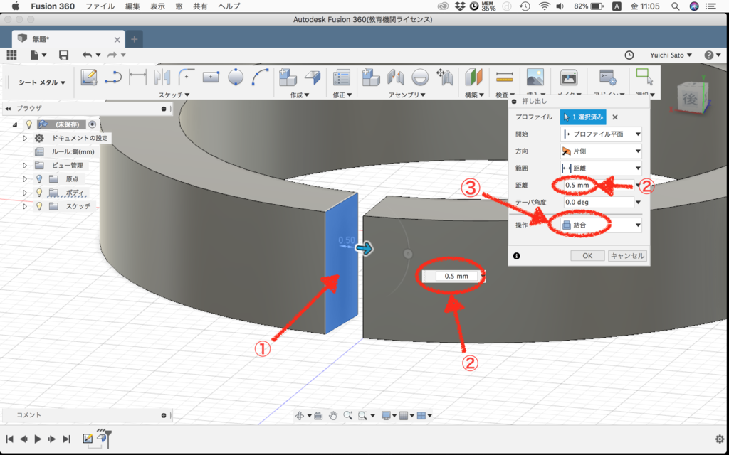Open the job status clock icon

coord(629,55)
